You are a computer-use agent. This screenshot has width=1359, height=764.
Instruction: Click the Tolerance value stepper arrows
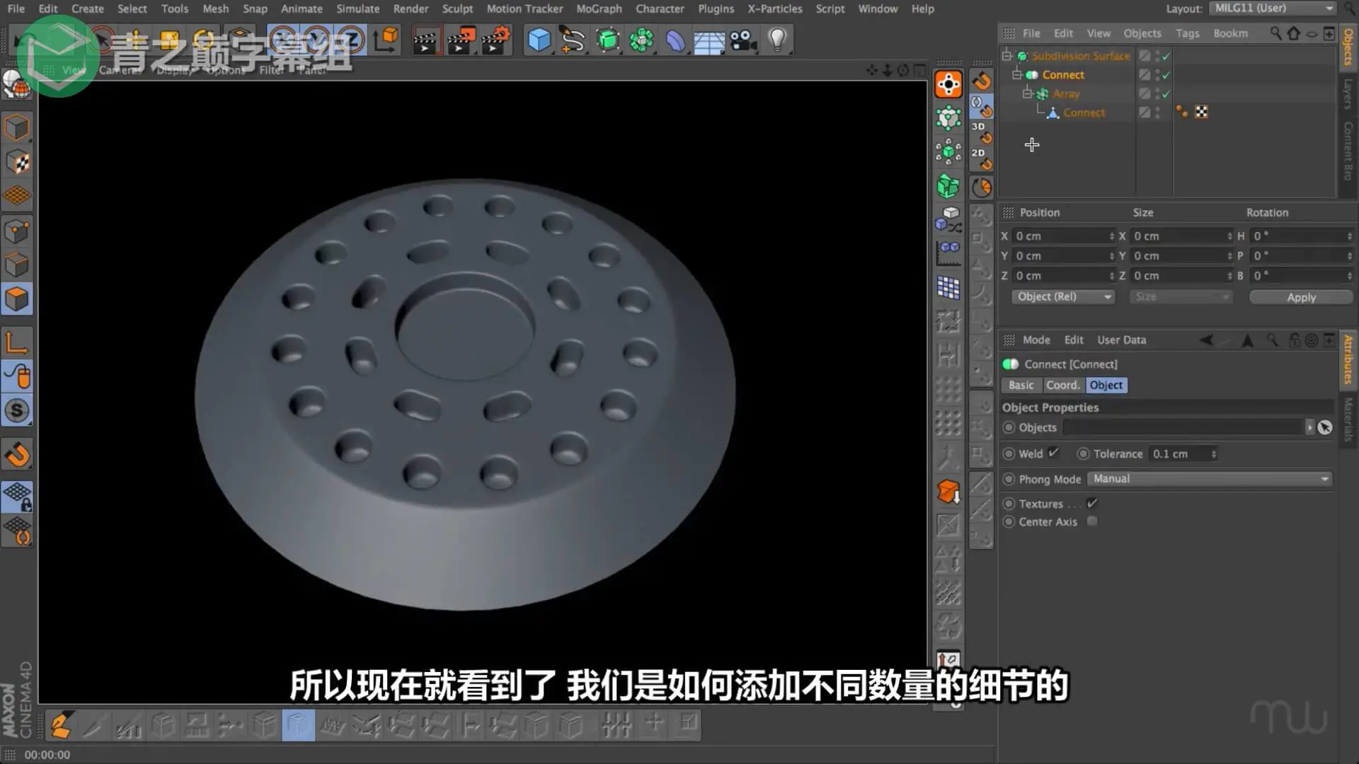[1213, 454]
